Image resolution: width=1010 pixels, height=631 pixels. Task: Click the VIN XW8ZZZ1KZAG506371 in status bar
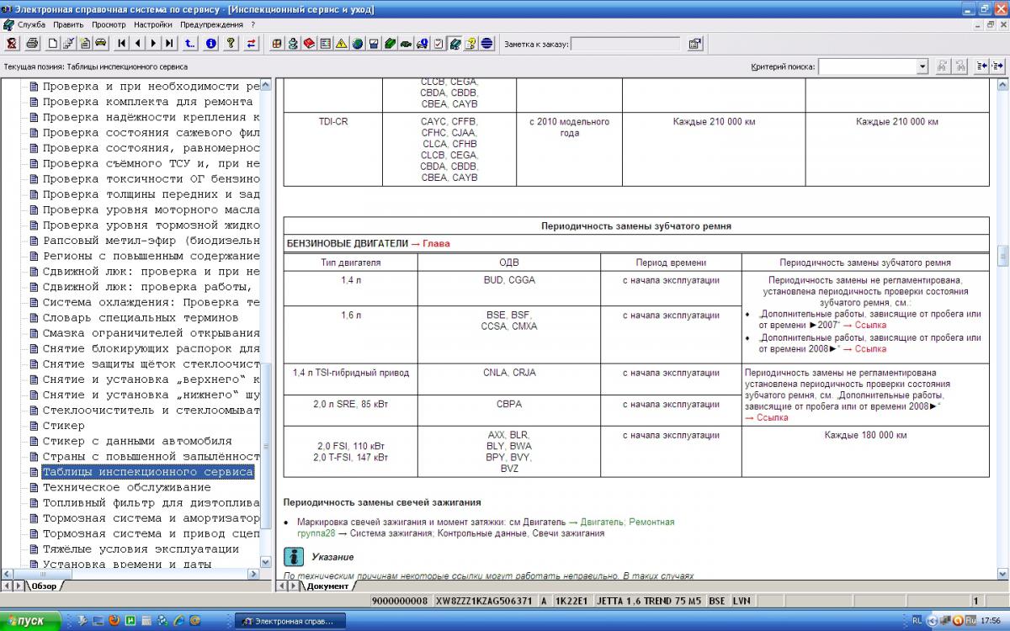(x=485, y=601)
